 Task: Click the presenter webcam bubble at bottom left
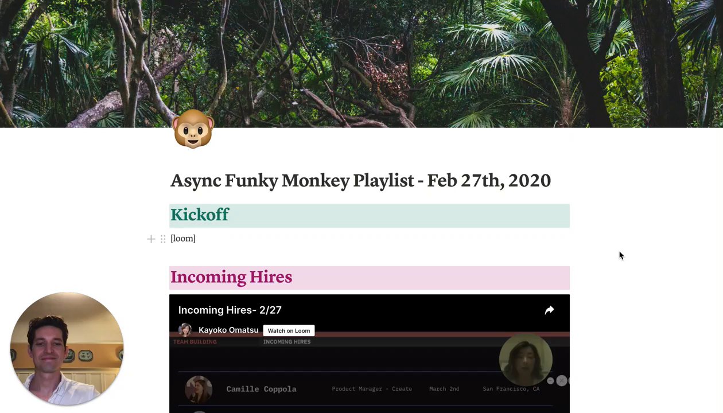pos(67,348)
